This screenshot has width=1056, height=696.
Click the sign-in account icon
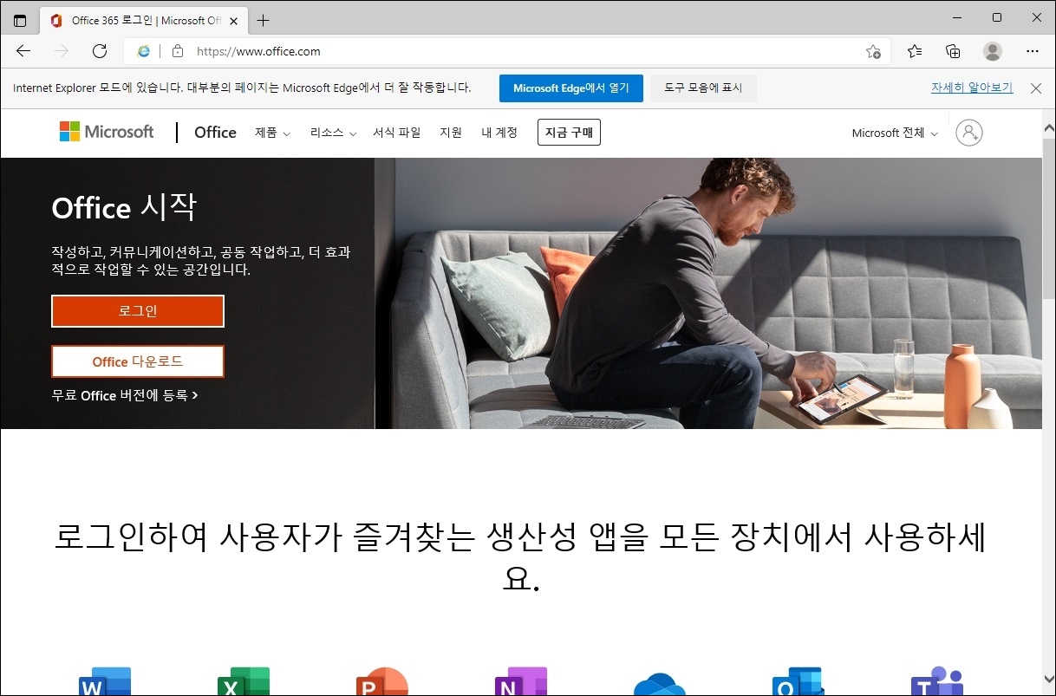pos(968,133)
